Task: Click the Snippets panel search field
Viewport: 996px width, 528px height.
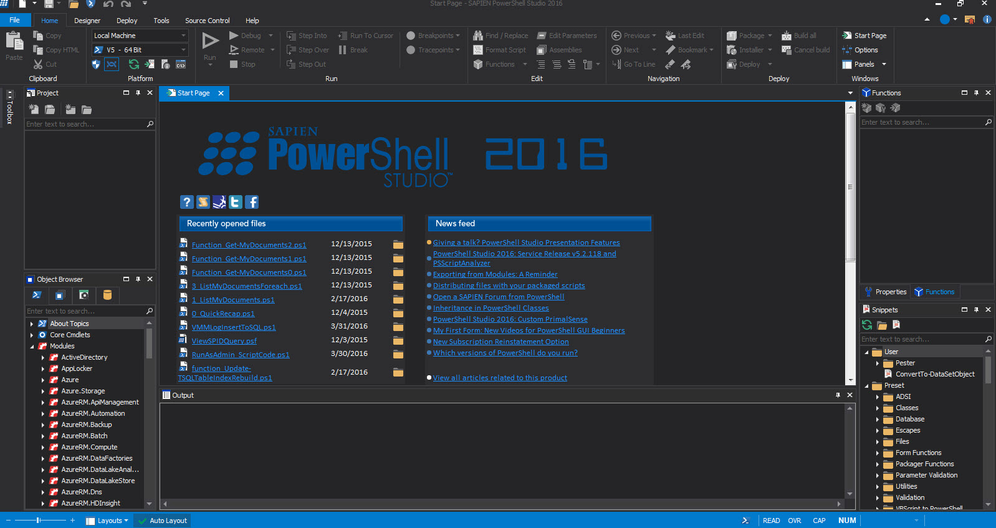Action: click(x=926, y=339)
